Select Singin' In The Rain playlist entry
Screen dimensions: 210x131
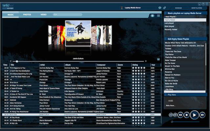coord(172,66)
